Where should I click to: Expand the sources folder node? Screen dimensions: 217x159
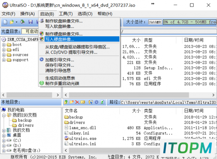pos(4,55)
